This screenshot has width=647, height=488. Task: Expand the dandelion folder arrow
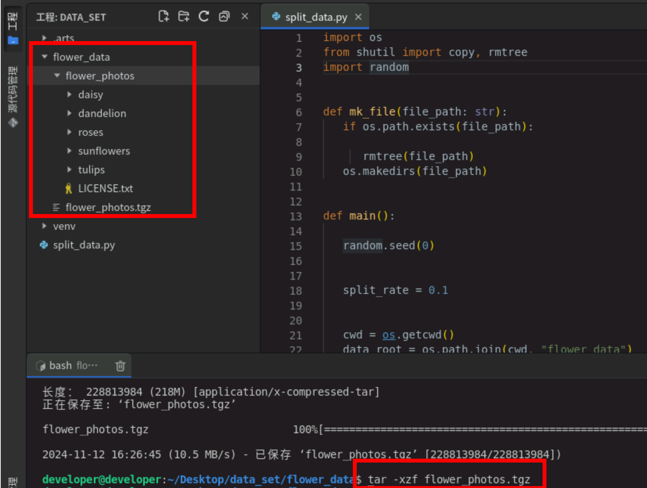click(x=69, y=113)
